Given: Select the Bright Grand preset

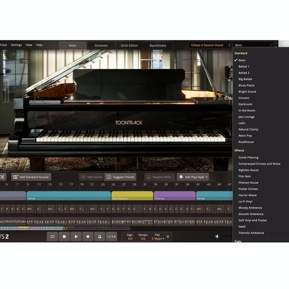Looking at the screenshot, I should 247,92.
